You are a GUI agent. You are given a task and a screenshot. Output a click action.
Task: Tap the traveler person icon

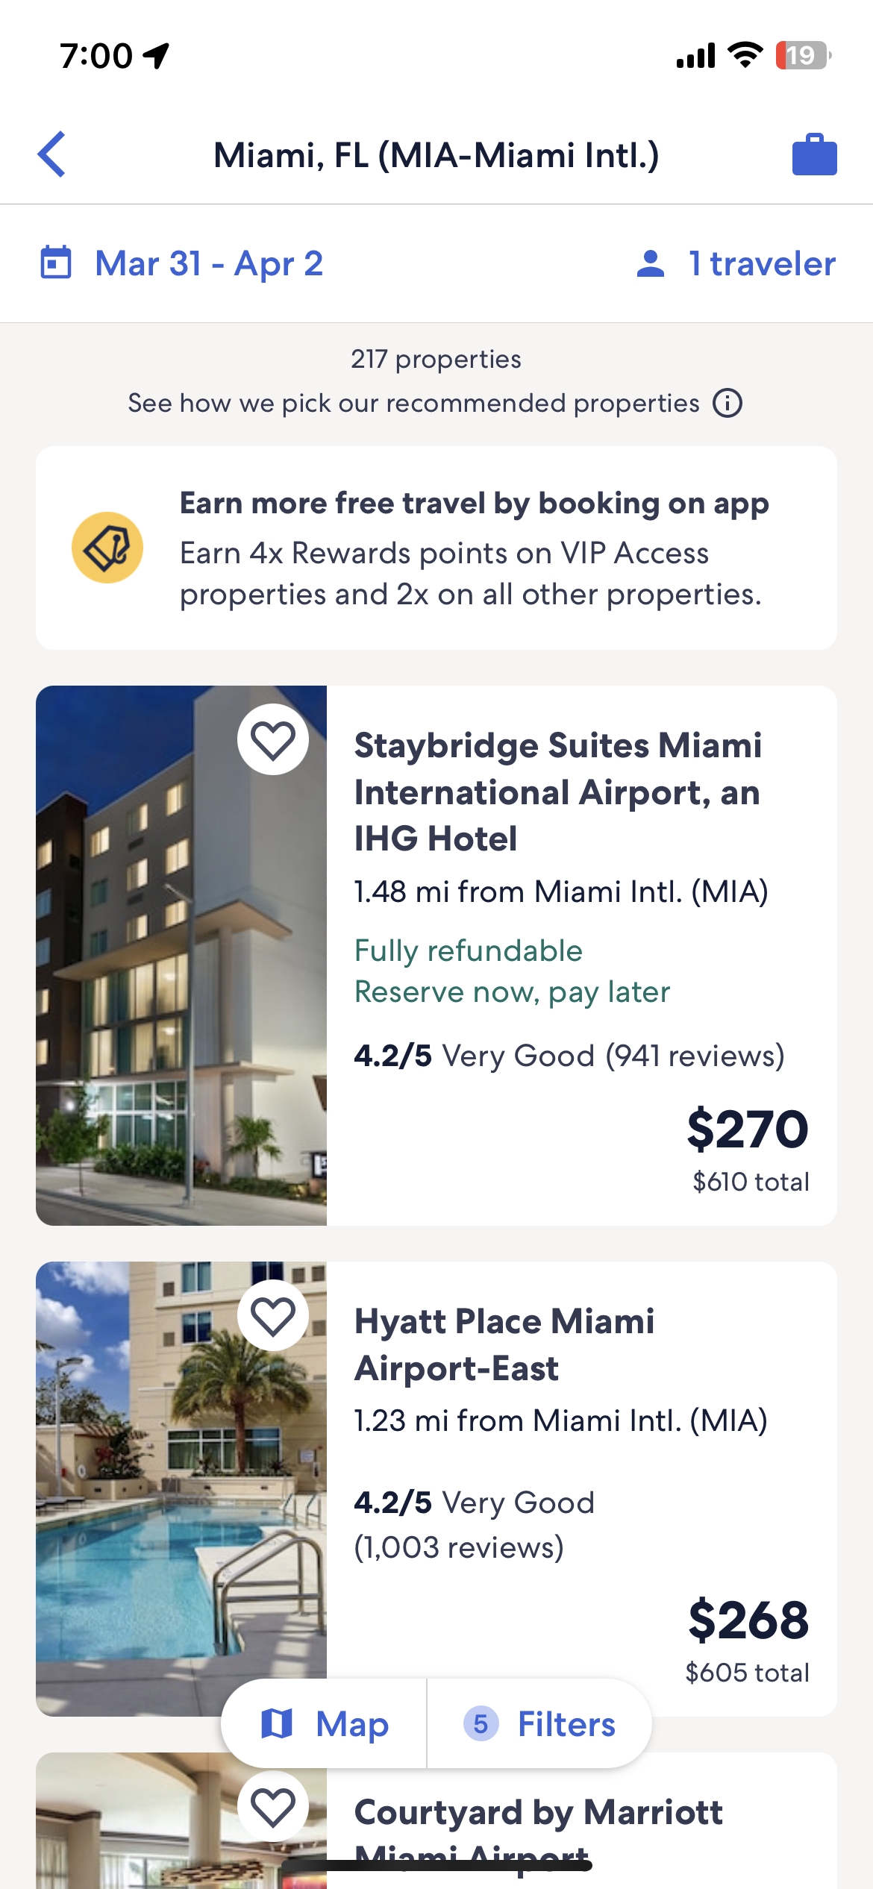[651, 263]
